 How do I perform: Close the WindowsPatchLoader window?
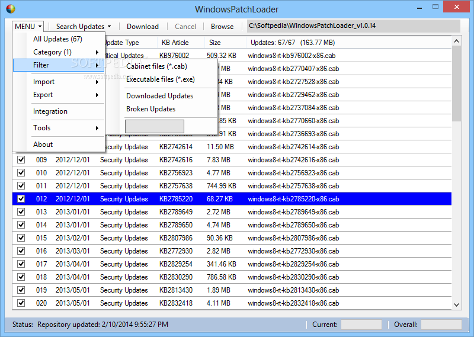[457, 7]
